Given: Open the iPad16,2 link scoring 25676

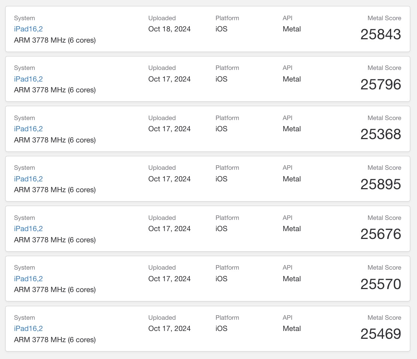Looking at the screenshot, I should (28, 228).
